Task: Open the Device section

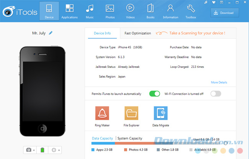Action: pyautogui.click(x=49, y=11)
